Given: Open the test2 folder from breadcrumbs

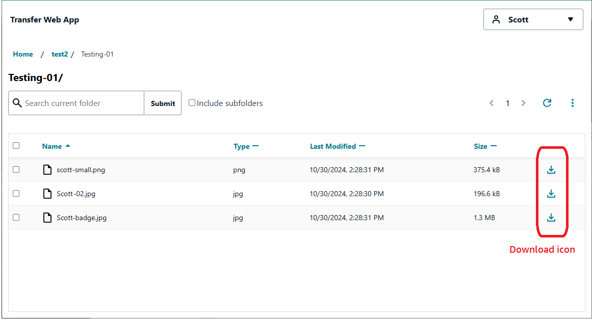Looking at the screenshot, I should [60, 54].
